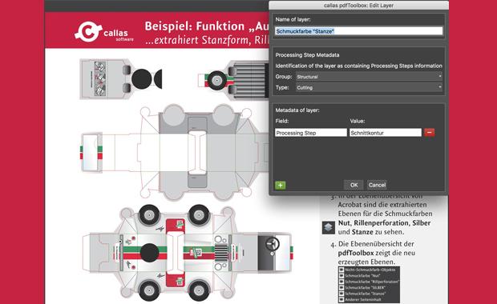497x304 pixels.
Task: Toggle visibility of Nicht-Schmuckfarb-Objekte layer
Action: point(341,270)
